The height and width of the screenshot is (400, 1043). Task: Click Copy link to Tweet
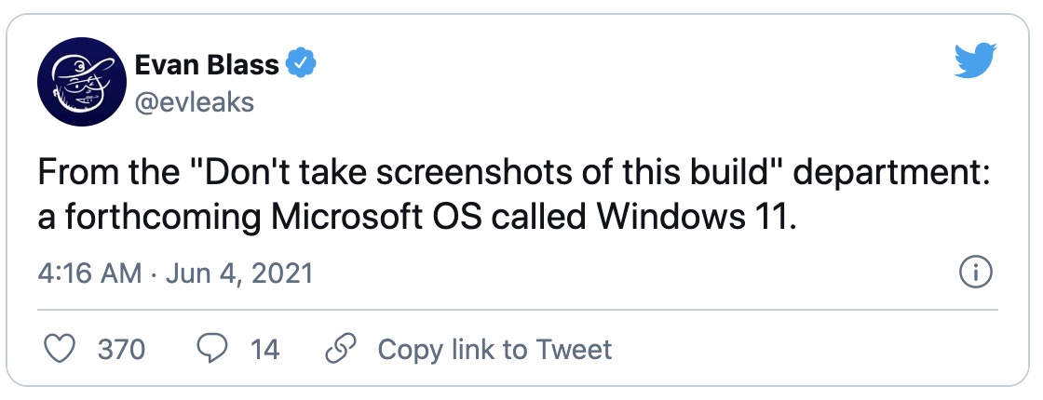pos(494,349)
